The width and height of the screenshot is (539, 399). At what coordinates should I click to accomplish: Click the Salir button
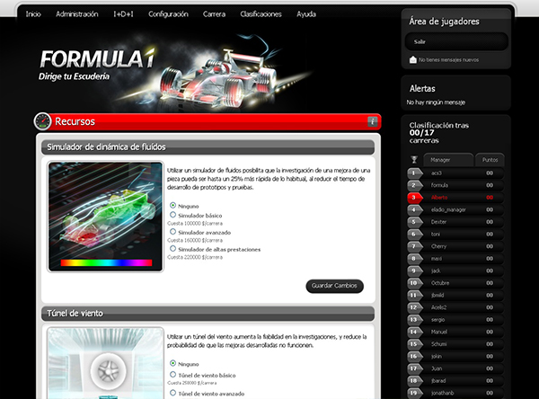[x=456, y=41]
